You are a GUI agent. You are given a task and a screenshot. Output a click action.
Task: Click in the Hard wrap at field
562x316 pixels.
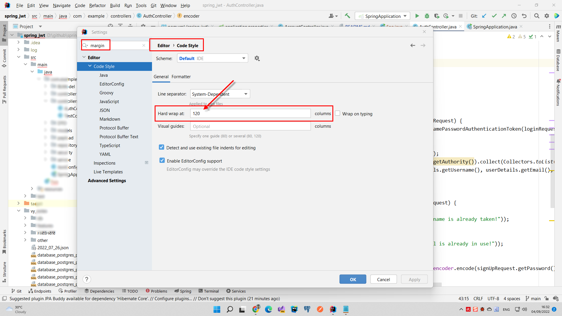(x=250, y=114)
